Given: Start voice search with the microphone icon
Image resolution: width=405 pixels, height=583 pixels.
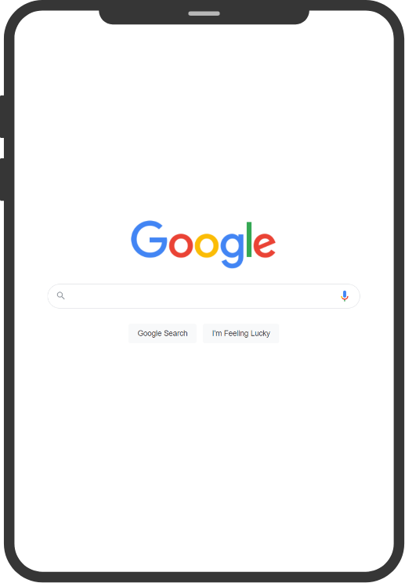Looking at the screenshot, I should pos(345,296).
